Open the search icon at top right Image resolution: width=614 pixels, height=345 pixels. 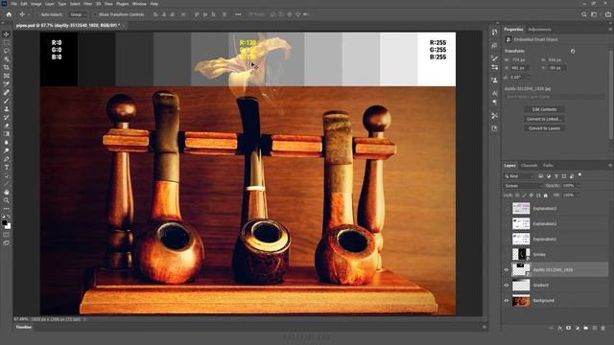click(x=584, y=14)
